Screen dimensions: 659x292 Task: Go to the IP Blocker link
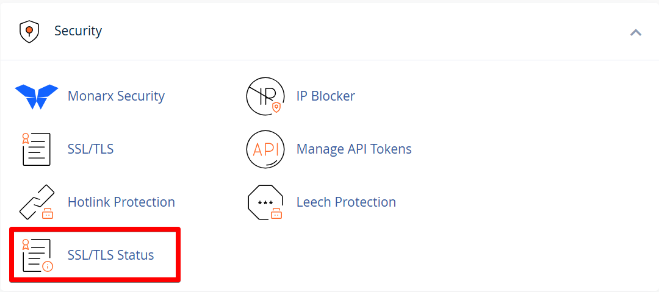point(326,96)
